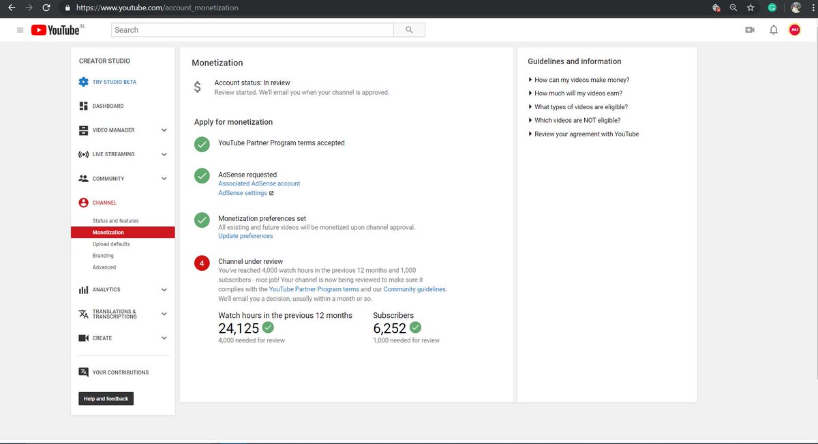Click the Dashboard grid icon
818x444 pixels.
click(83, 106)
